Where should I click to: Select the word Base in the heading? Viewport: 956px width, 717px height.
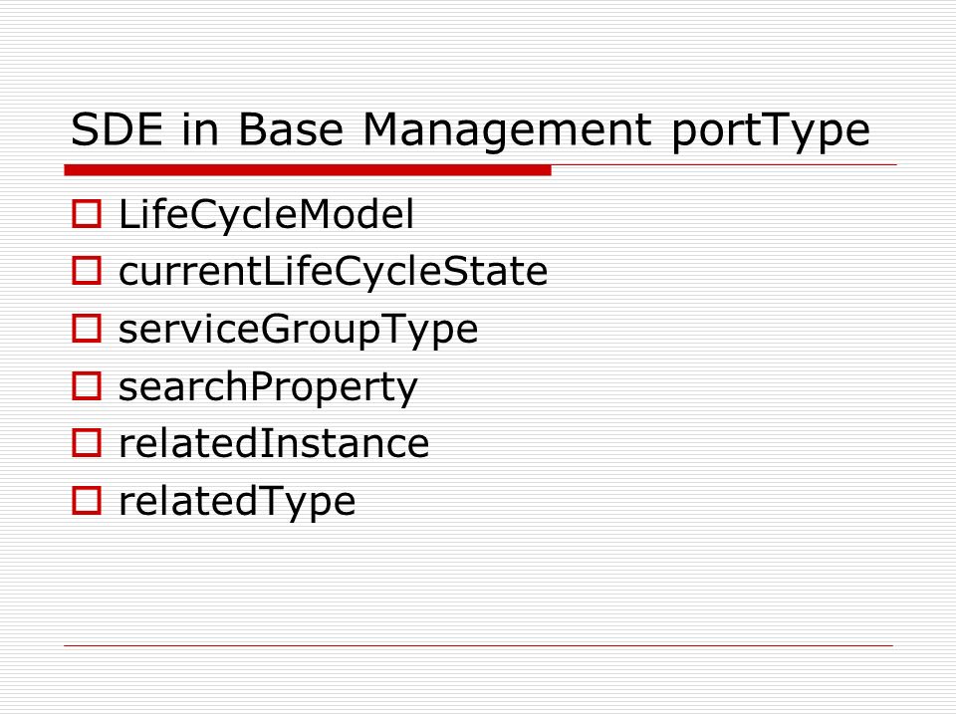point(291,129)
